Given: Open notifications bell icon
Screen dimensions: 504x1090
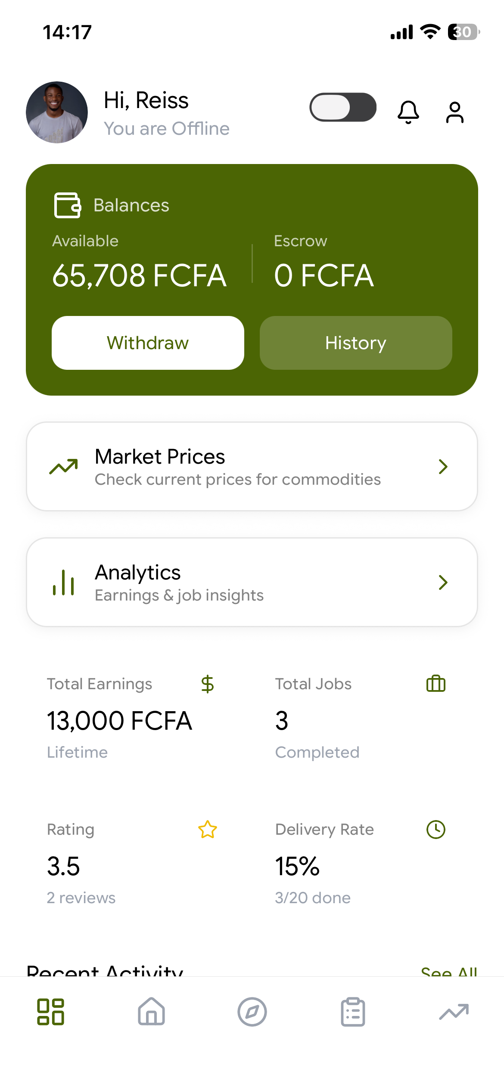Looking at the screenshot, I should coord(408,112).
